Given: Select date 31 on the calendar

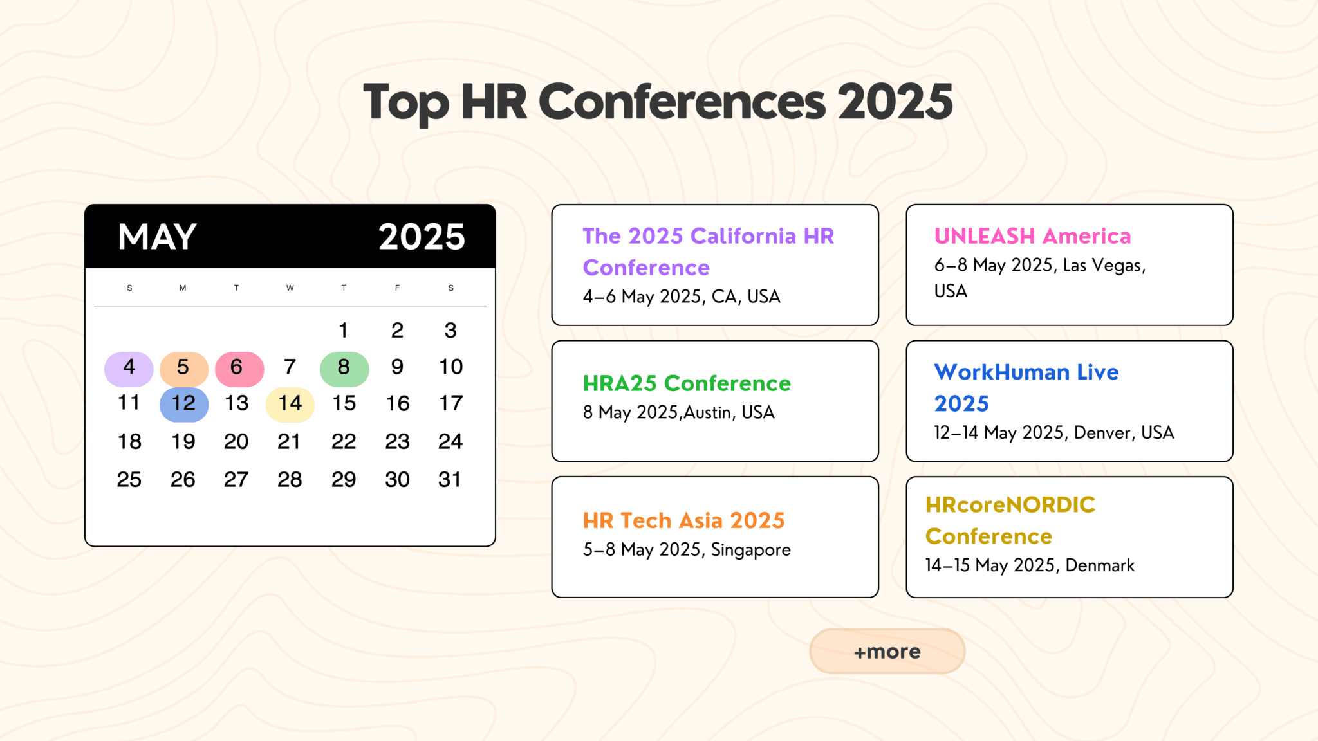Looking at the screenshot, I should pyautogui.click(x=451, y=479).
